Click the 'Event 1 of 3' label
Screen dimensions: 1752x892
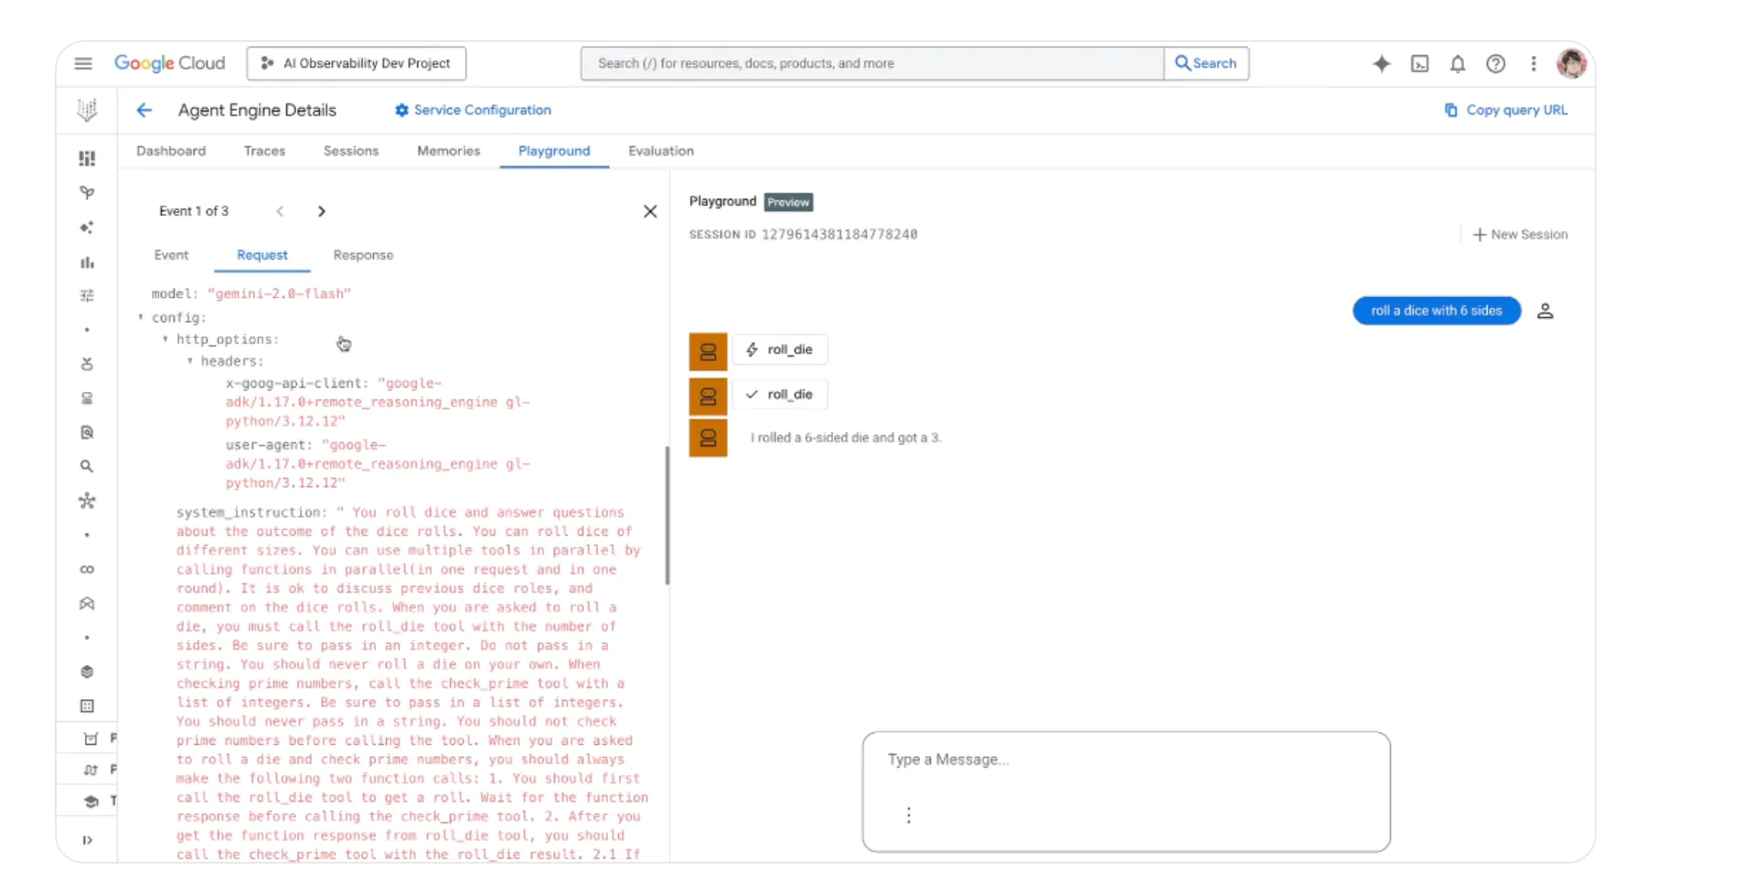[x=194, y=211]
